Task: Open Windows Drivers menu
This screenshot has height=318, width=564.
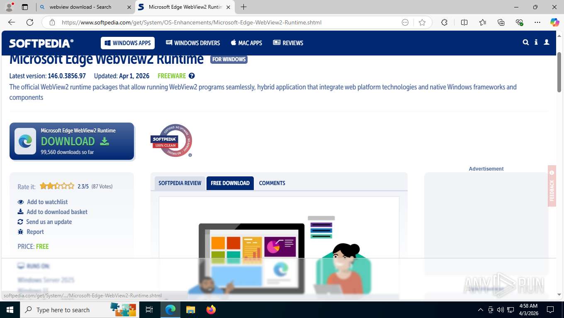Action: click(193, 43)
